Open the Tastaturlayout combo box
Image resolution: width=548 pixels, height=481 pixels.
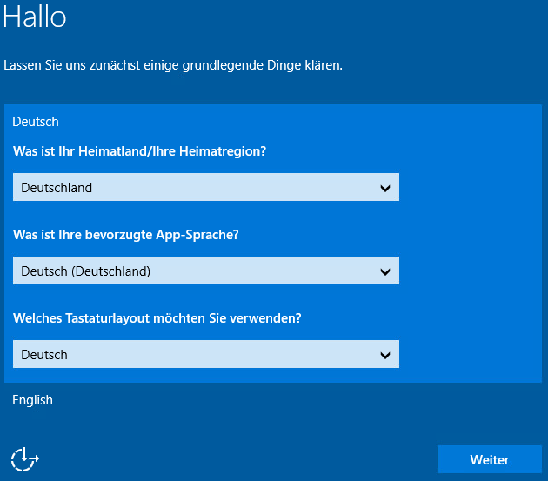pyautogui.click(x=205, y=354)
